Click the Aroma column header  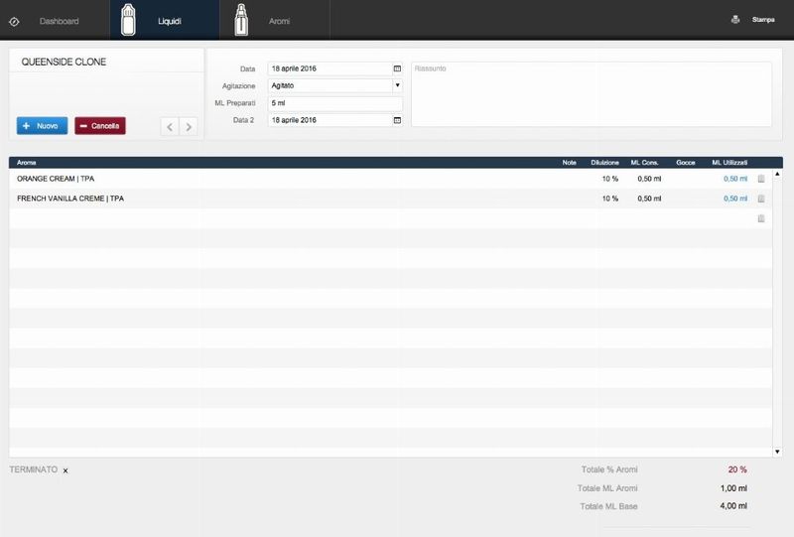27,163
